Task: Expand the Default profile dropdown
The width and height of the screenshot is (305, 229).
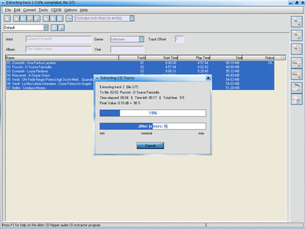Action: (46, 27)
